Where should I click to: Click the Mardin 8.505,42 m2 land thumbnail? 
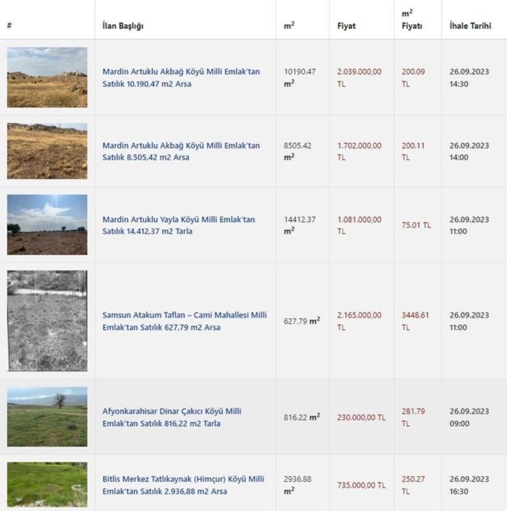47,151
